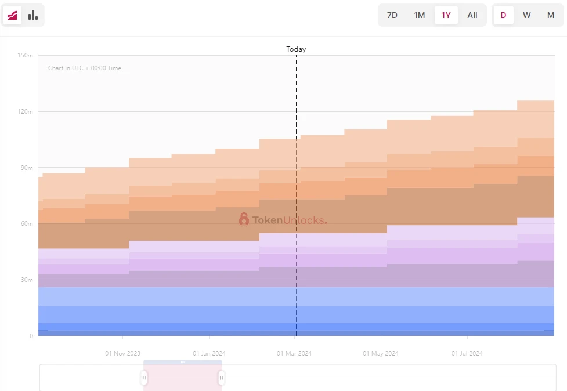The image size is (567, 391).
Task: Set interval to daily (D)
Action: pos(503,15)
